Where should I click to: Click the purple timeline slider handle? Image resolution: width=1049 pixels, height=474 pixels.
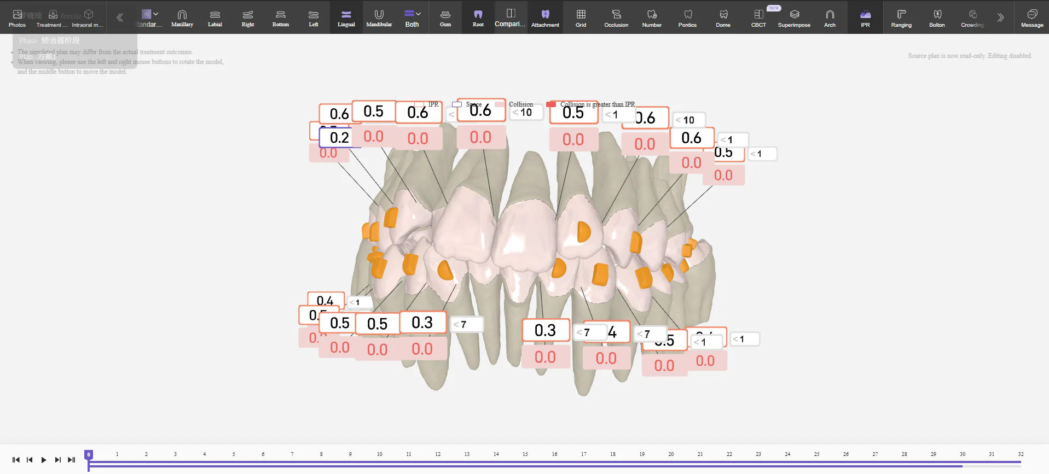click(x=89, y=455)
